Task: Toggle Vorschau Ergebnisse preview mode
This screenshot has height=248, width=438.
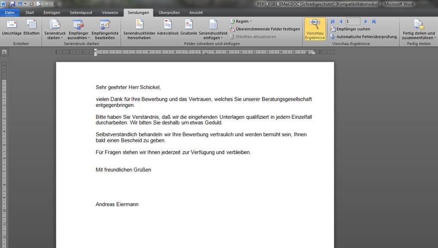Action: [315, 29]
